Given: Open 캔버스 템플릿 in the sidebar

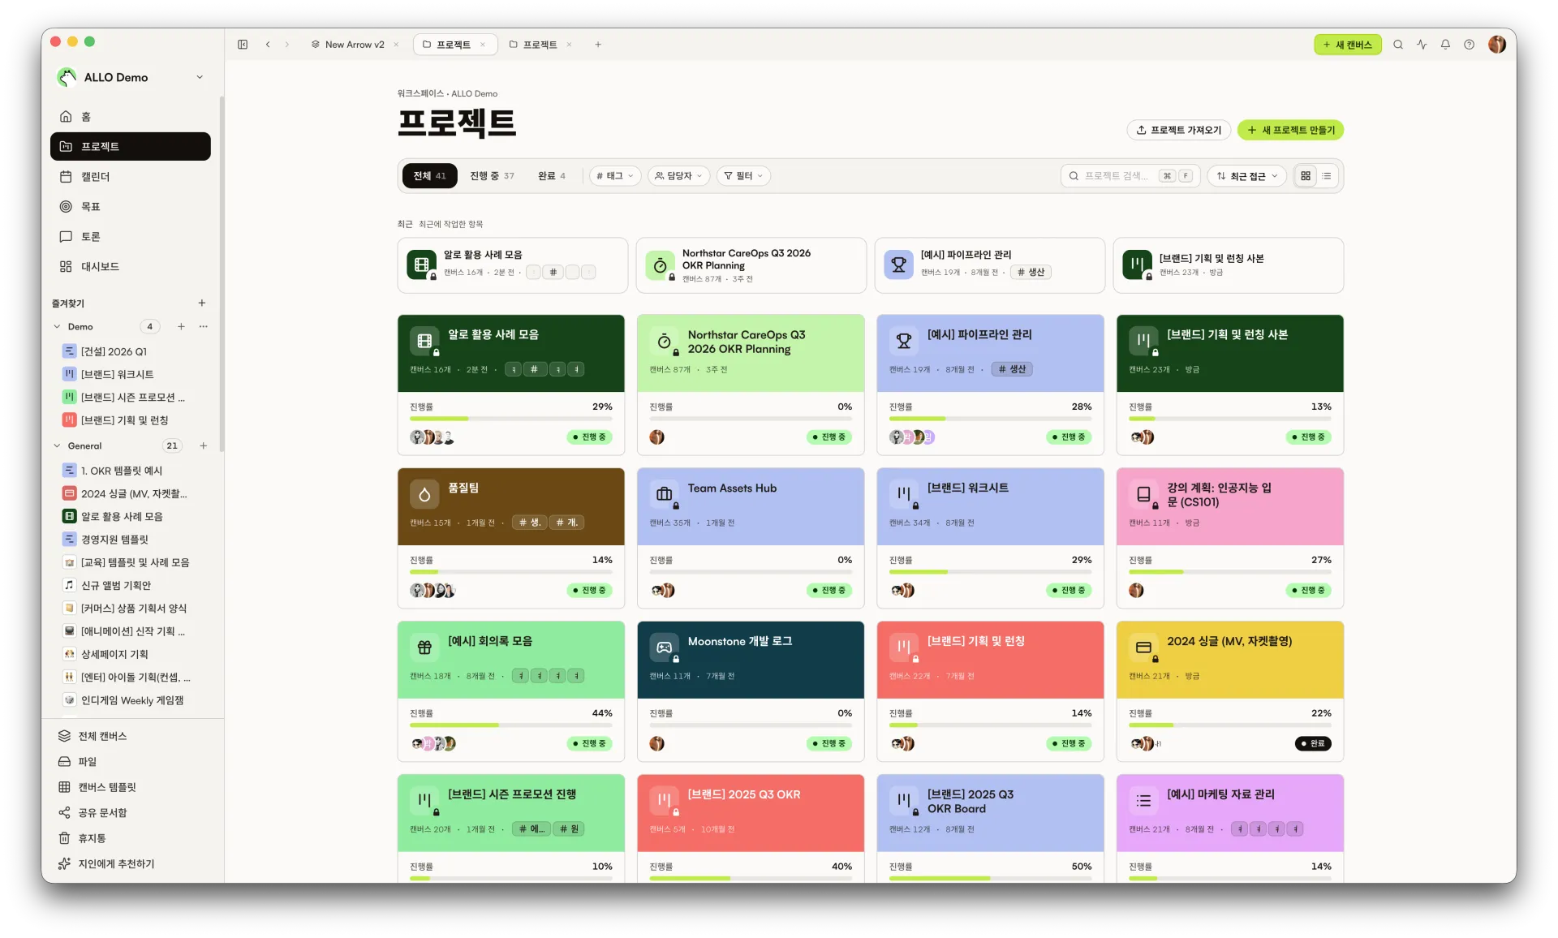Looking at the screenshot, I should pyautogui.click(x=130, y=787).
